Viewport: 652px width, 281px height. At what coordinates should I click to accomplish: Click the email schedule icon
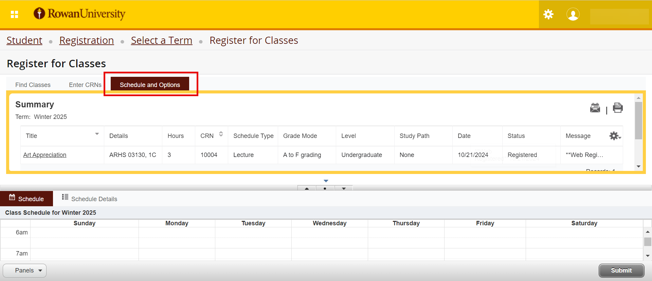595,108
